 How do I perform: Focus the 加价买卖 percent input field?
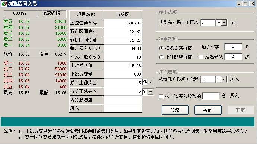(x=233, y=47)
